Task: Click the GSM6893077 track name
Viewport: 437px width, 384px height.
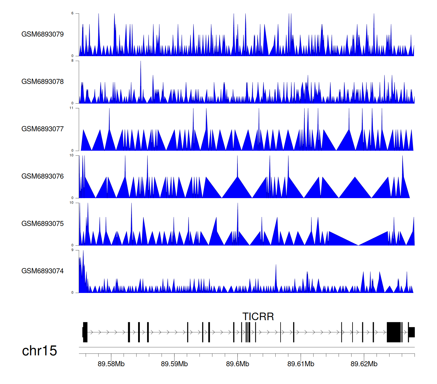Action: coord(43,129)
